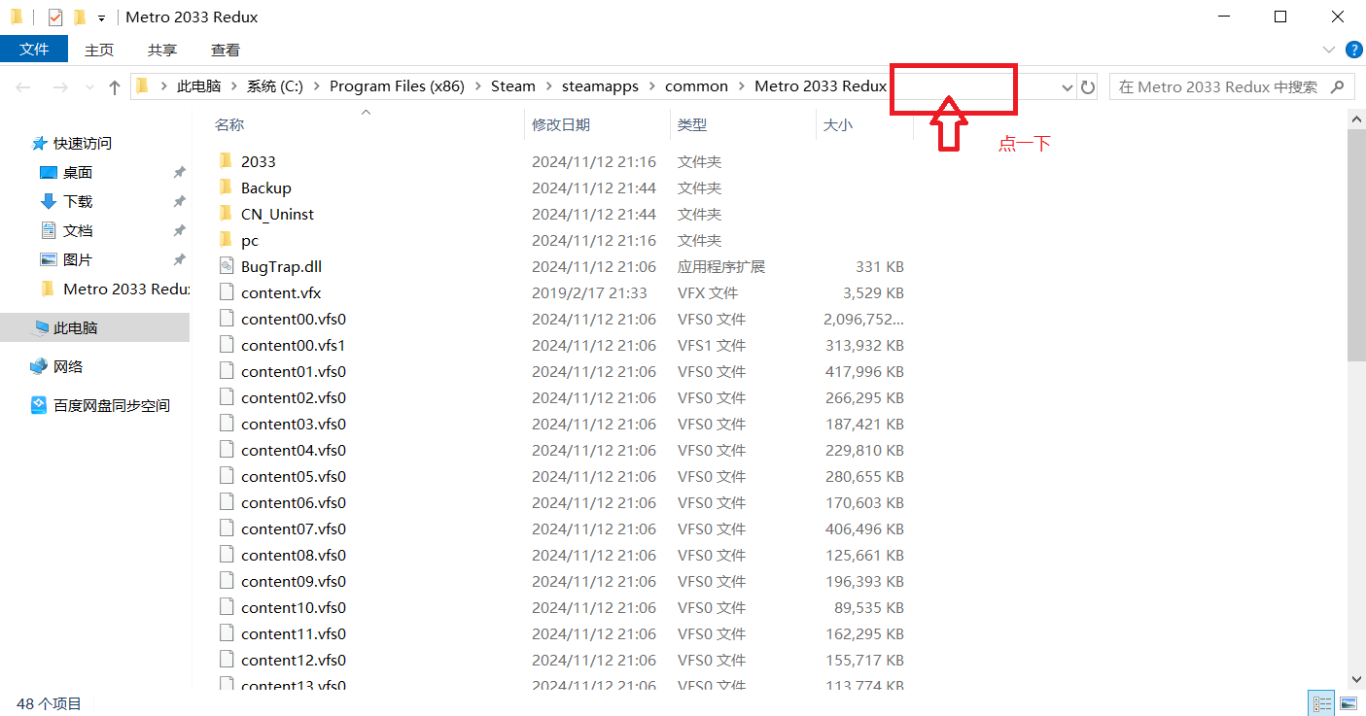The image size is (1366, 716).
Task: Select the file name content00.vfs1
Action: point(294,345)
